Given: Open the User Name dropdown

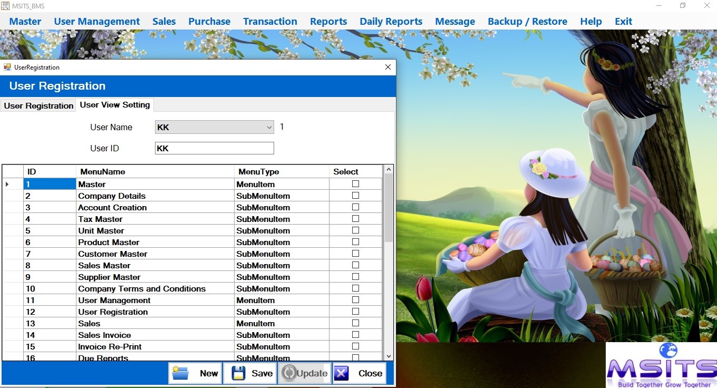Looking at the screenshot, I should (269, 127).
